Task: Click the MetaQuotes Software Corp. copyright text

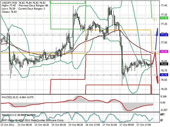Action: point(47,120)
